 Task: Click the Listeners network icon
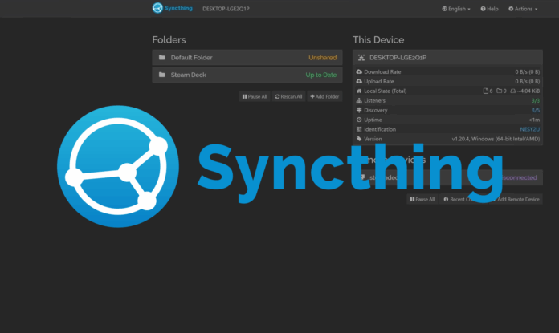[x=359, y=101]
